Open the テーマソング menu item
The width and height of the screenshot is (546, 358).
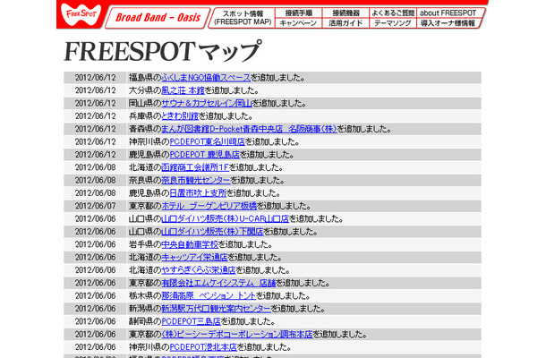pyautogui.click(x=392, y=23)
